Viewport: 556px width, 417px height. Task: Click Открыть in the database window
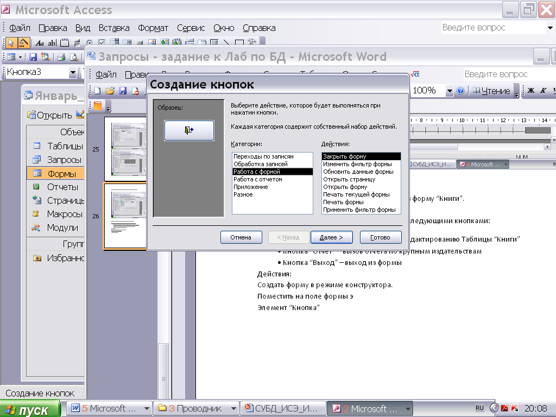tap(49, 115)
